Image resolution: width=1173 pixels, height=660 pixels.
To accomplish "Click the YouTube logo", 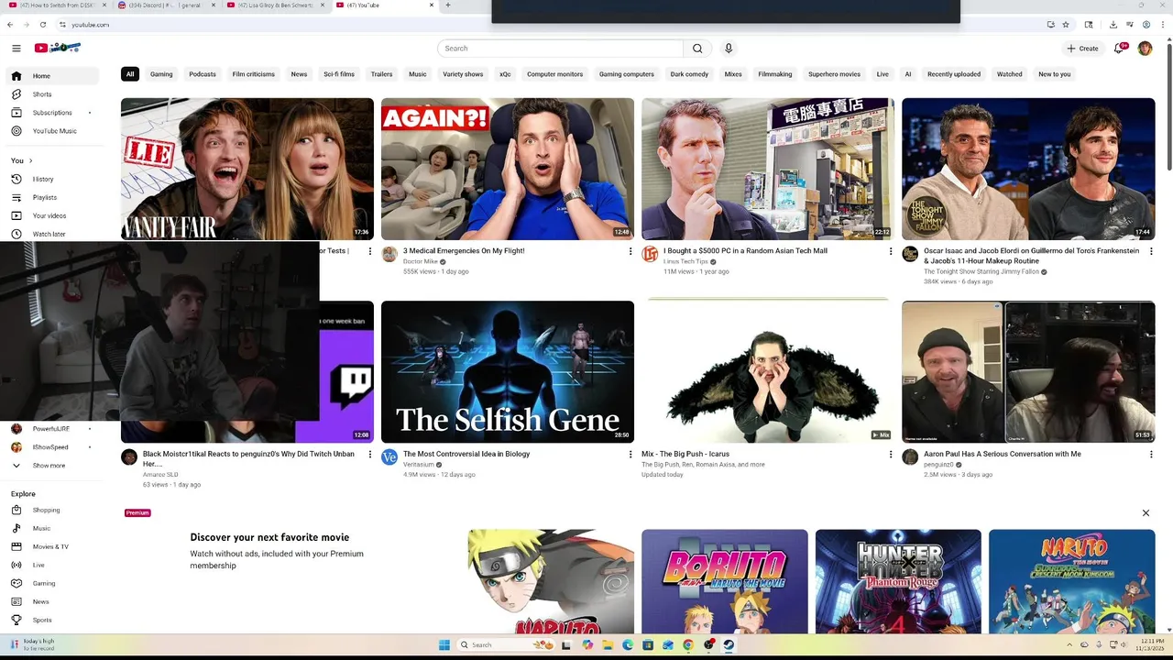I will pyautogui.click(x=58, y=48).
